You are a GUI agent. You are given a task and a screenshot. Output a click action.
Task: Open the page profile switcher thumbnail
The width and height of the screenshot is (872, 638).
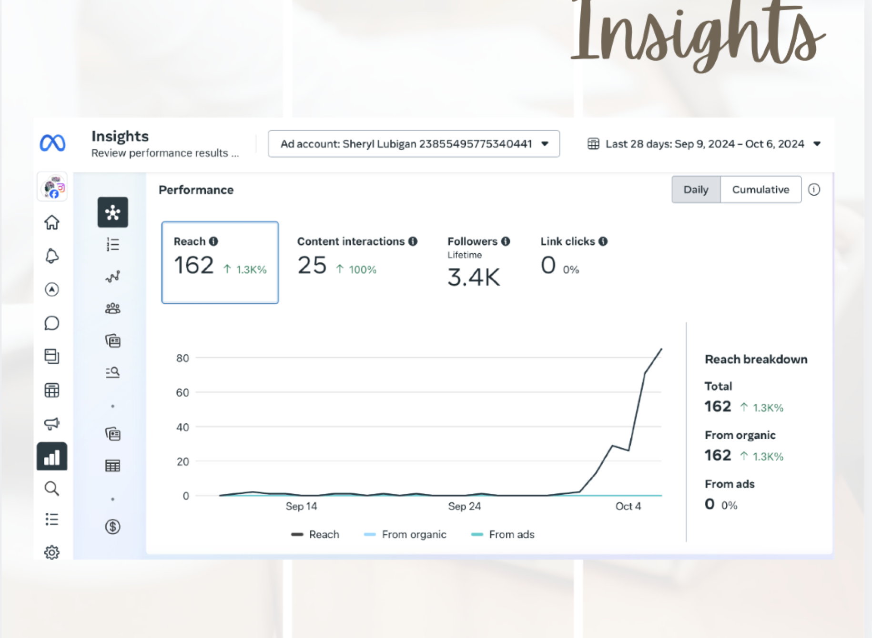[52, 187]
